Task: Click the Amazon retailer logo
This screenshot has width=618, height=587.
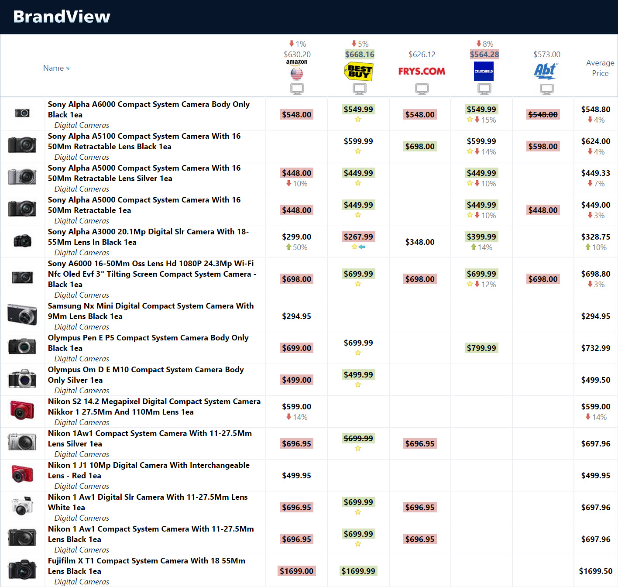Action: click(297, 70)
